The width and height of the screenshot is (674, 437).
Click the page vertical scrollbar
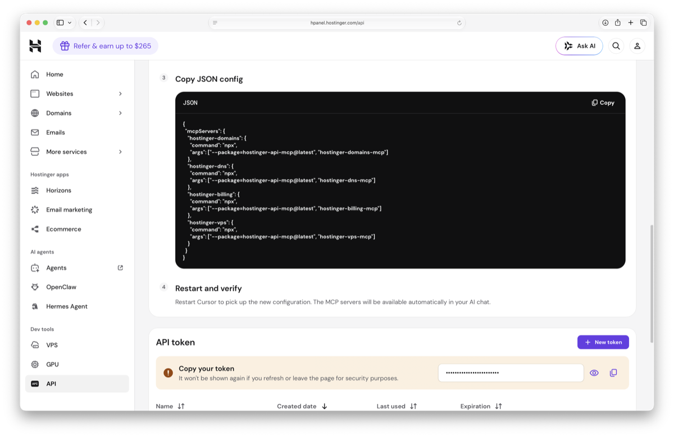tap(652, 283)
